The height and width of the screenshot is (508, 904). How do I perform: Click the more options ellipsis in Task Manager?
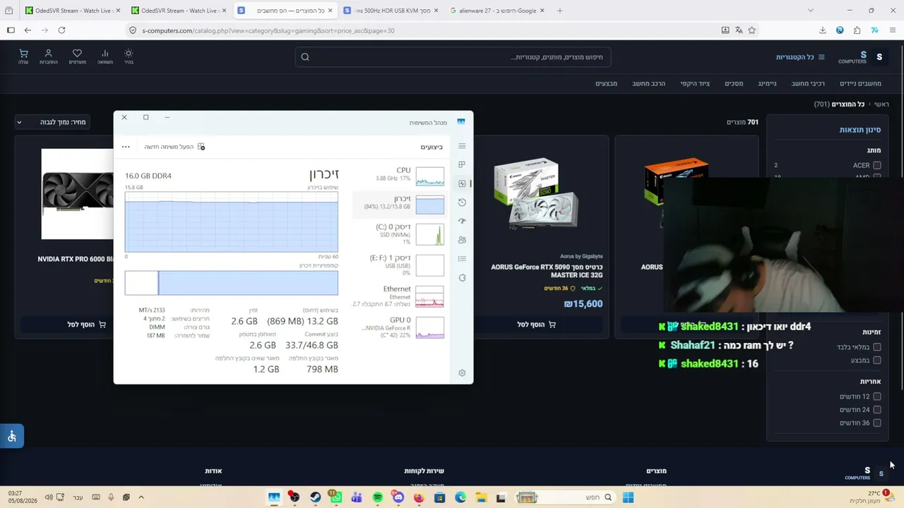coord(126,147)
